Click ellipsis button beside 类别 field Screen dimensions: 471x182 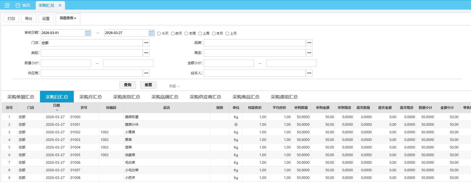146,53
